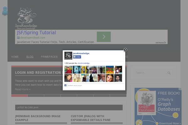Click the Free Book Graph Databases ad

[x=158, y=107]
